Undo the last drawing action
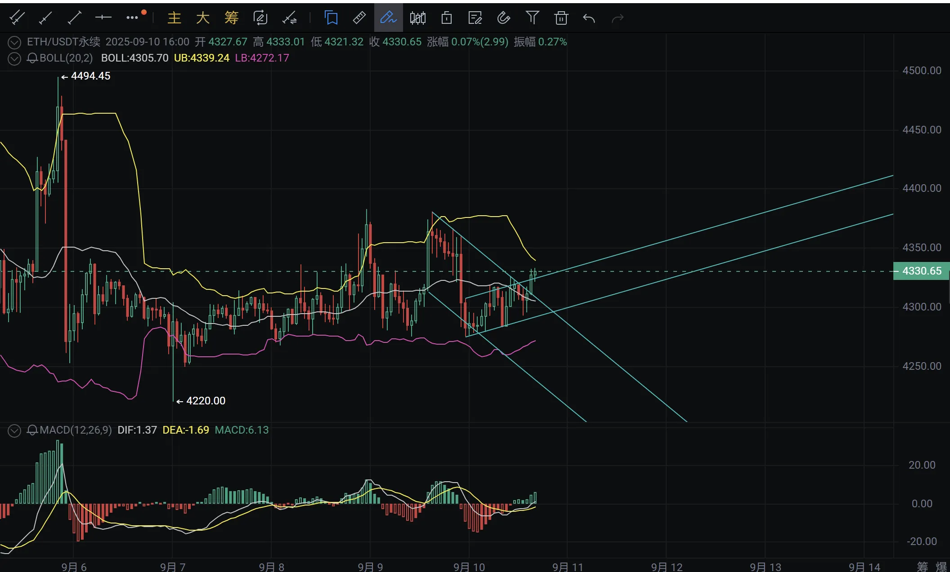Viewport: 950px width, 572px height. tap(589, 18)
